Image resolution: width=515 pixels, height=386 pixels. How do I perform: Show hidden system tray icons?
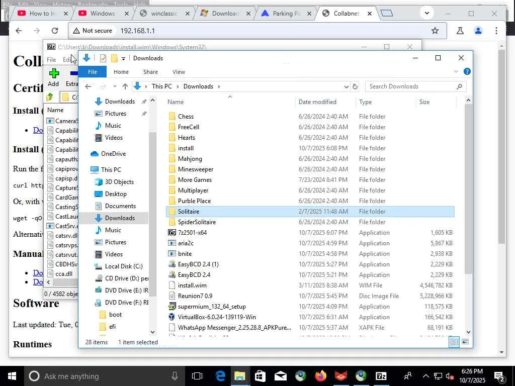tap(425, 376)
